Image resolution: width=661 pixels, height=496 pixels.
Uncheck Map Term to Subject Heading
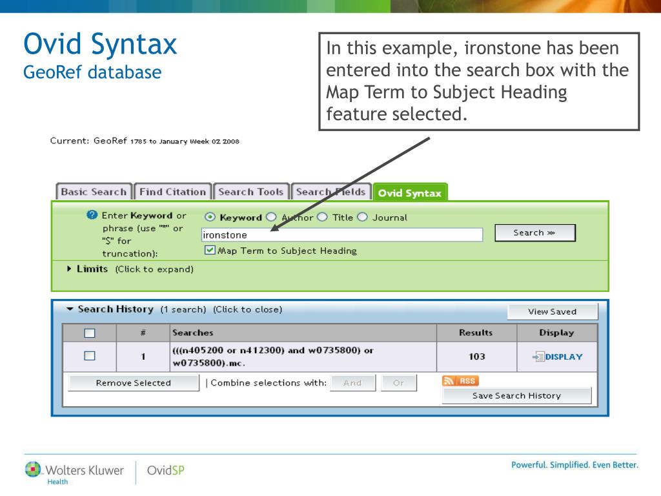click(210, 250)
